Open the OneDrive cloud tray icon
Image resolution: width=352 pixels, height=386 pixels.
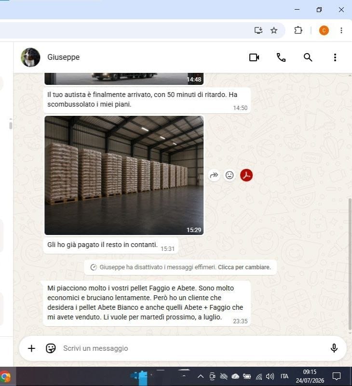pos(235,376)
